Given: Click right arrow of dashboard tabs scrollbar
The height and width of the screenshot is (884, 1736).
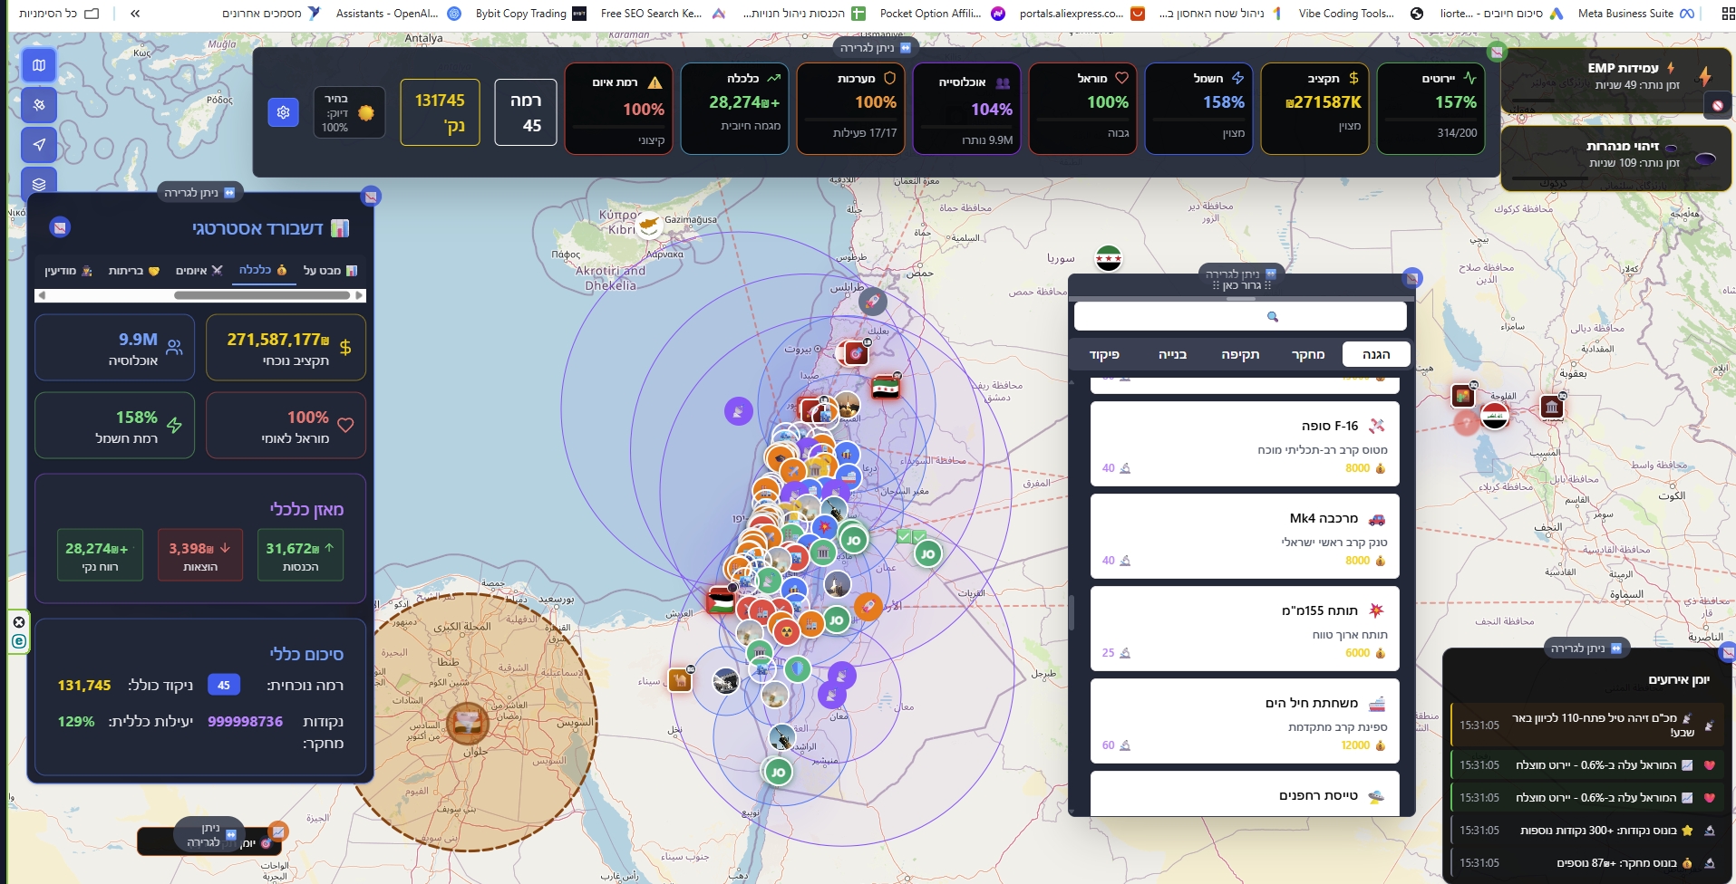Looking at the screenshot, I should tap(360, 295).
